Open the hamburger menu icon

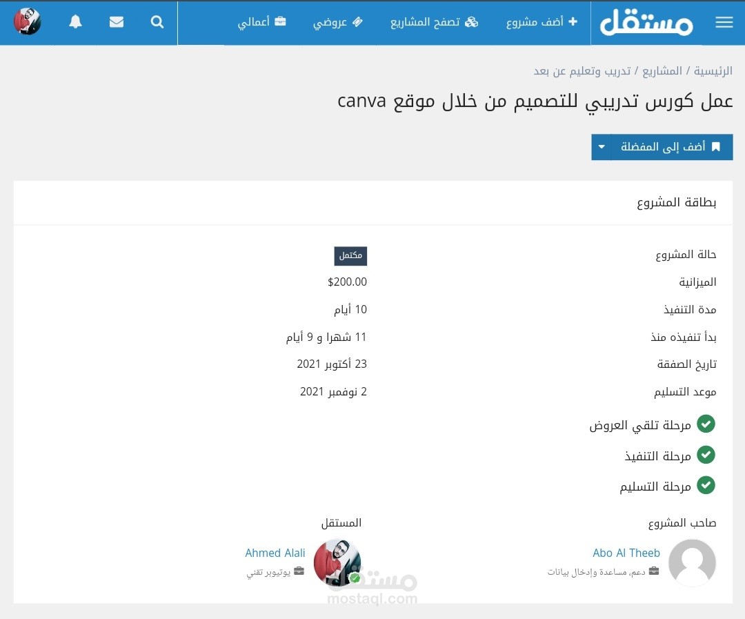[x=724, y=22]
